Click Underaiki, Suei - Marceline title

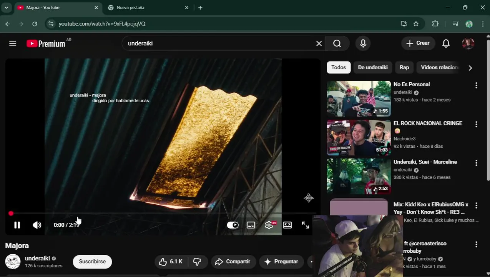click(x=425, y=162)
